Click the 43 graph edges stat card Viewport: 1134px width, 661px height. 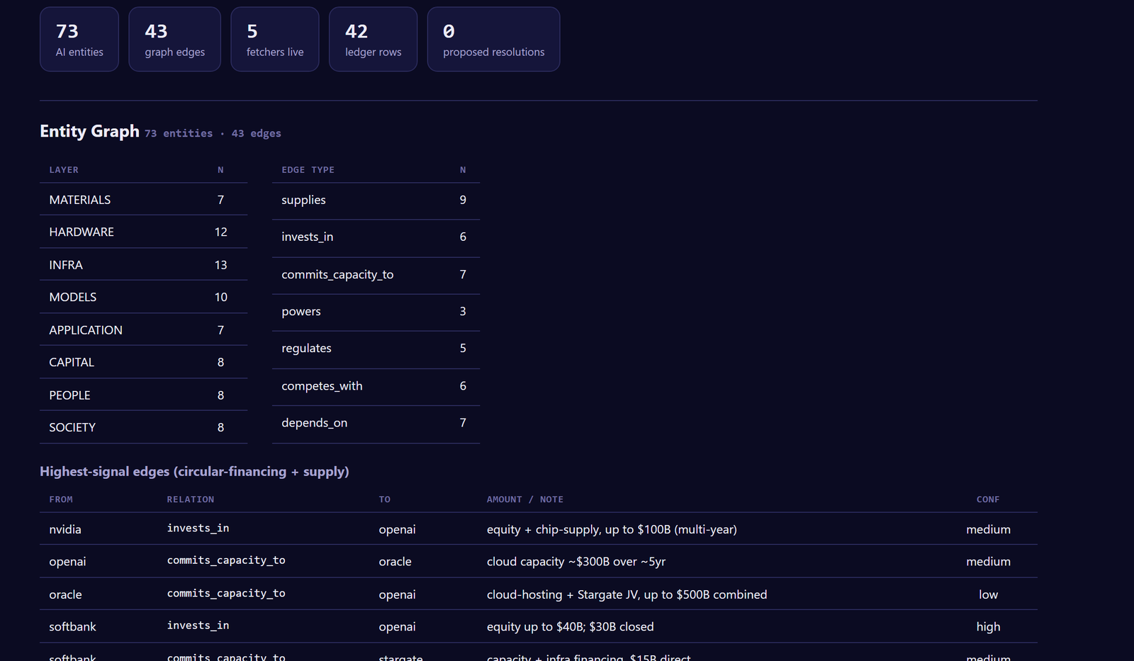pyautogui.click(x=174, y=40)
